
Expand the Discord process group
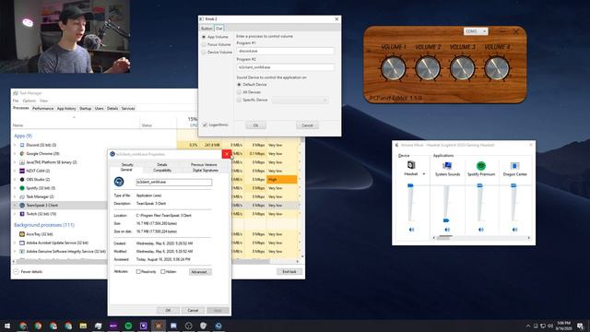(15, 145)
